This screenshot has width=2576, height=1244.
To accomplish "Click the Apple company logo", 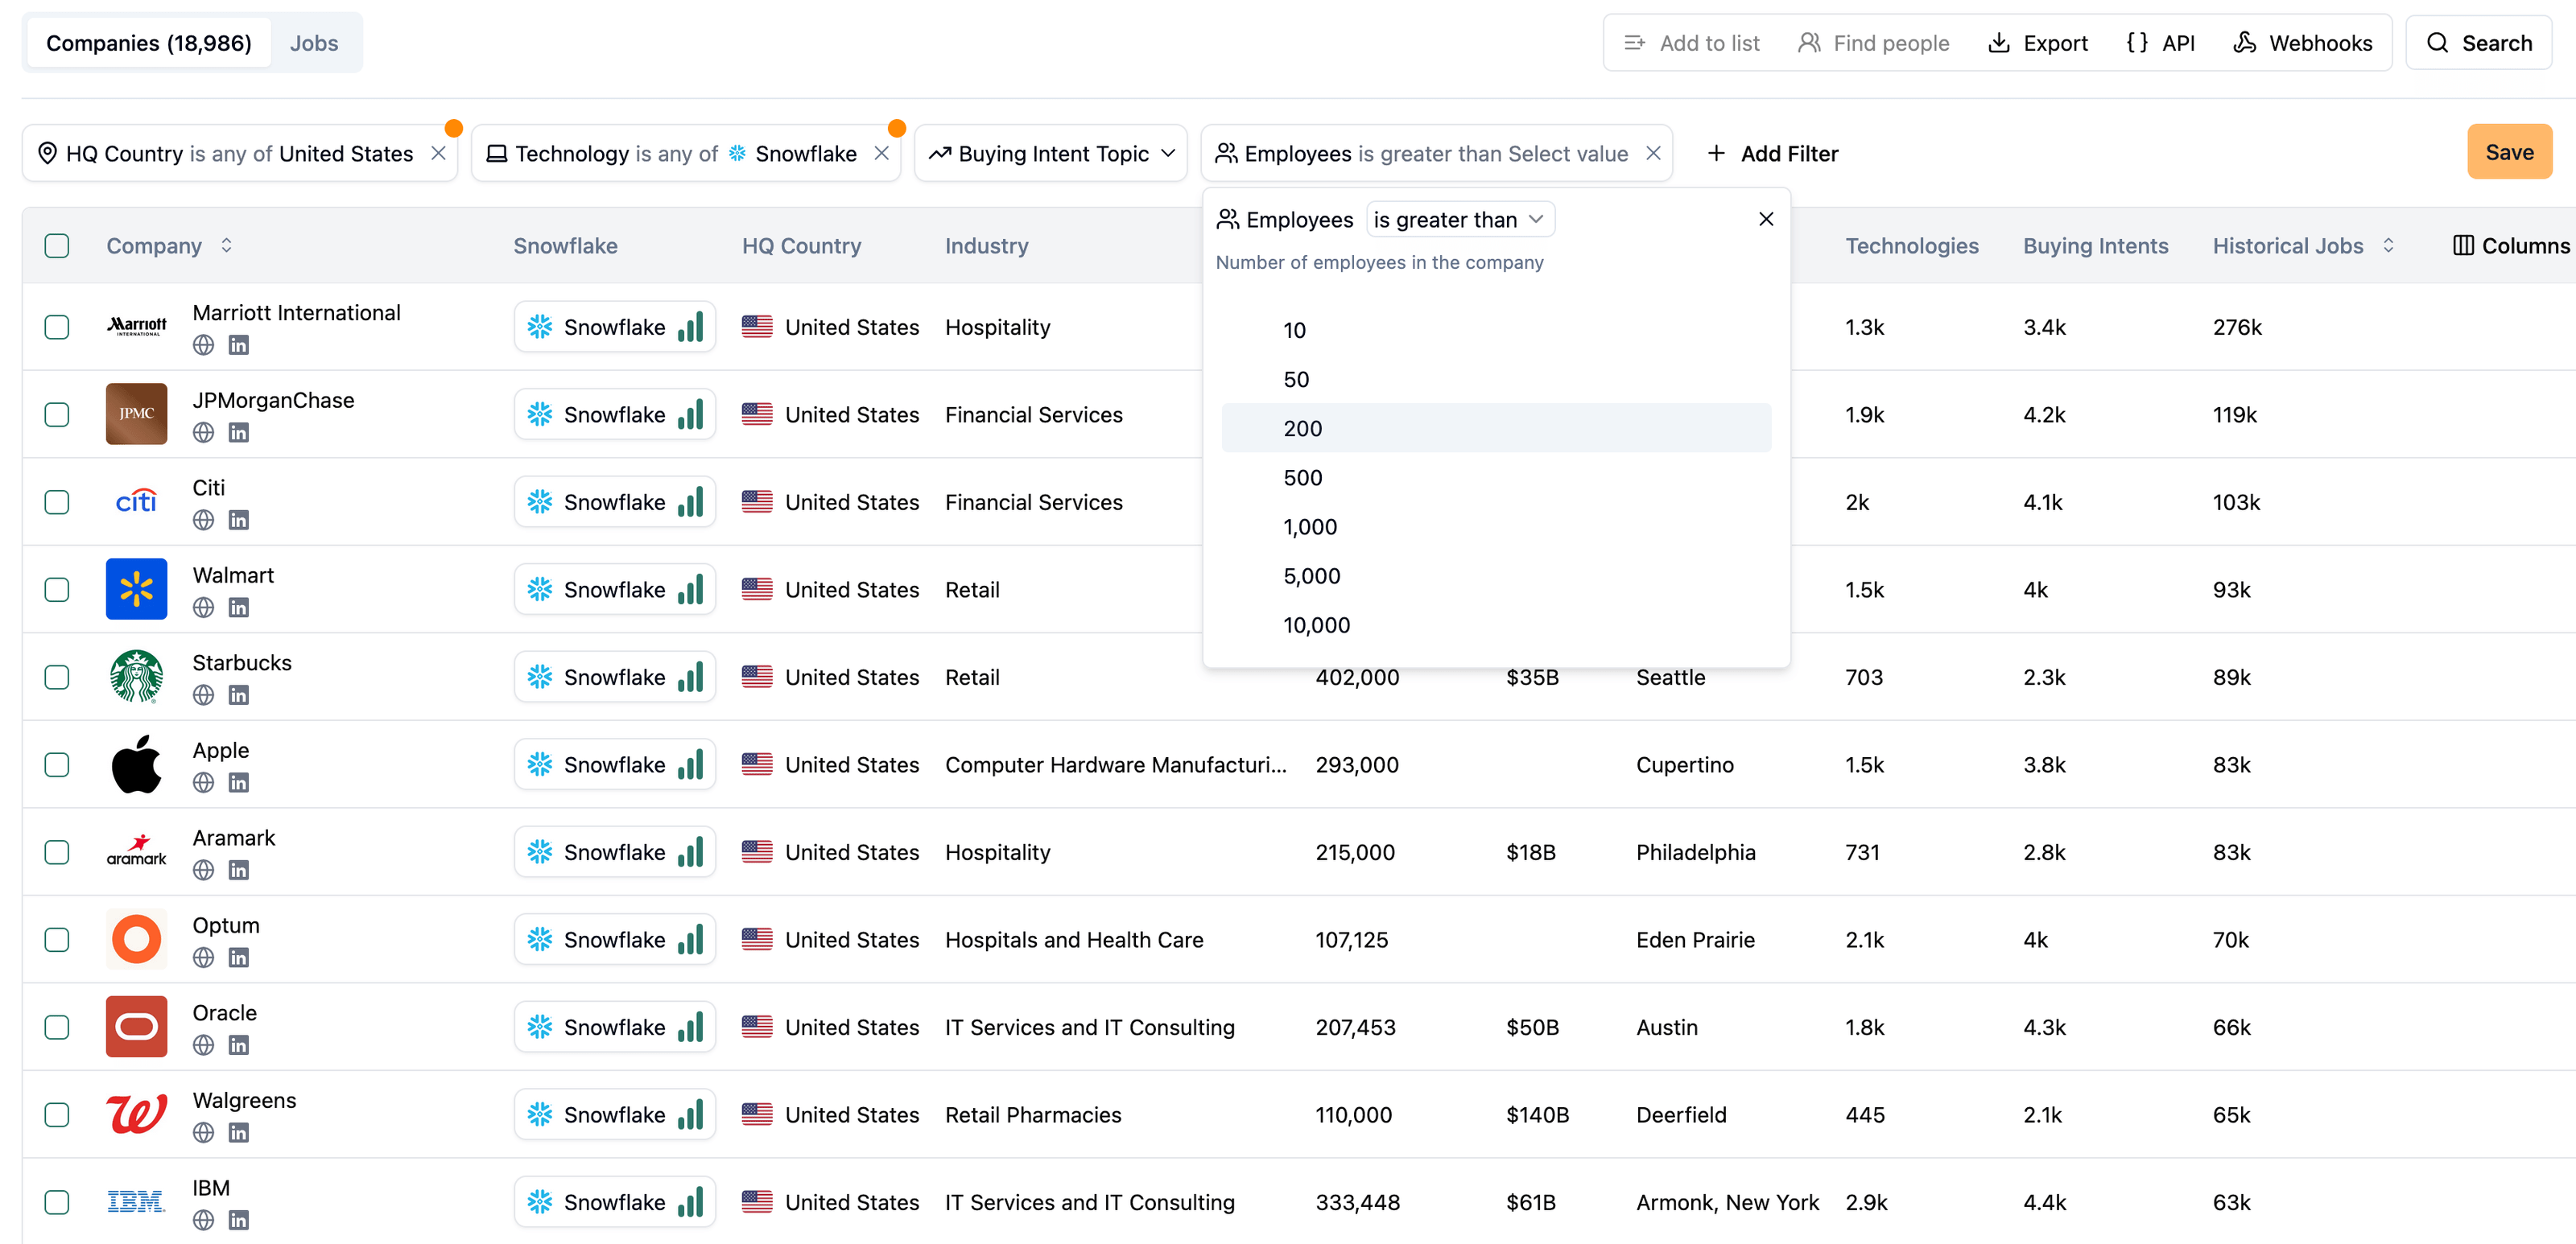I will tap(136, 764).
